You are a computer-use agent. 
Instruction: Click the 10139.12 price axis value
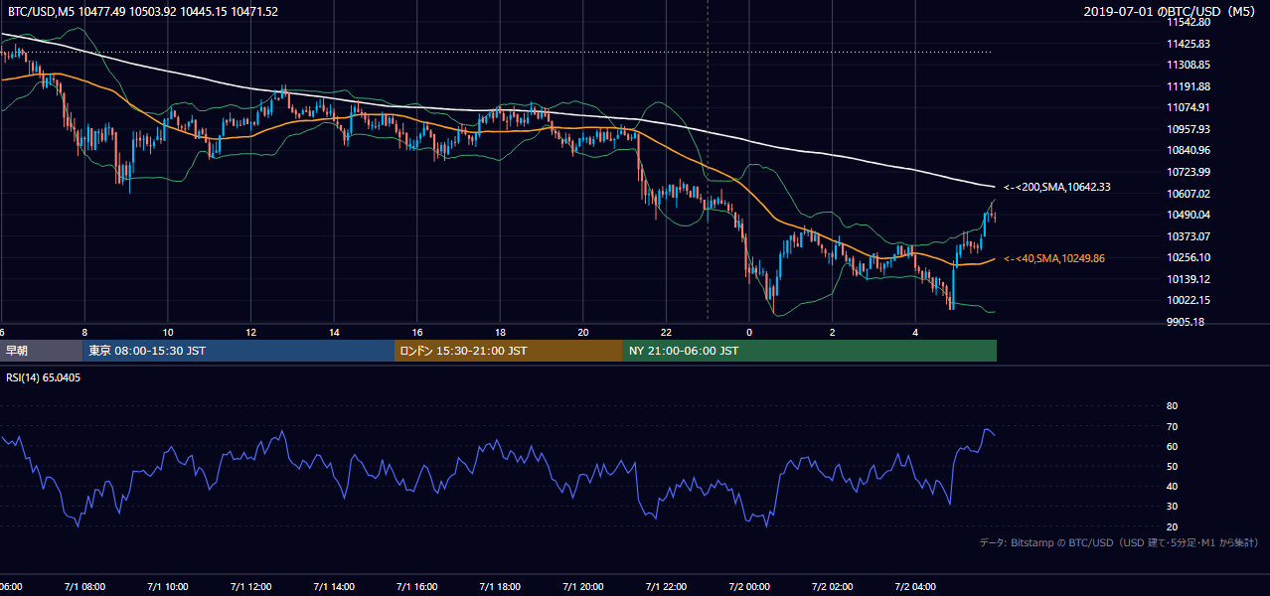tap(1189, 279)
